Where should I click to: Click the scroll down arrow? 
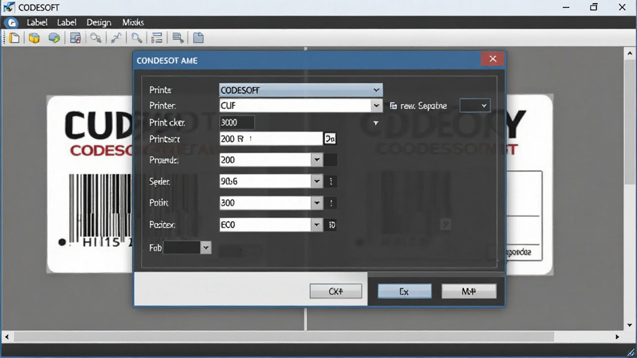(630, 324)
